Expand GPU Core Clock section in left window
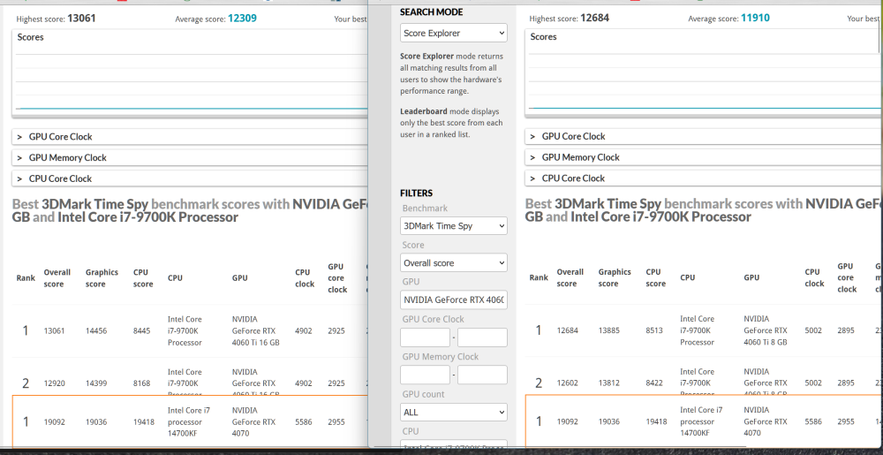Viewport: 883px width, 455px height. pos(60,137)
